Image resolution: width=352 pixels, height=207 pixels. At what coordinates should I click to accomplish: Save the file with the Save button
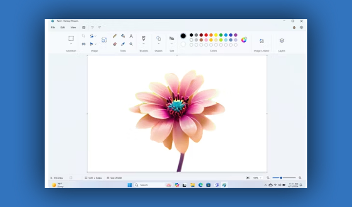pyautogui.click(x=84, y=27)
